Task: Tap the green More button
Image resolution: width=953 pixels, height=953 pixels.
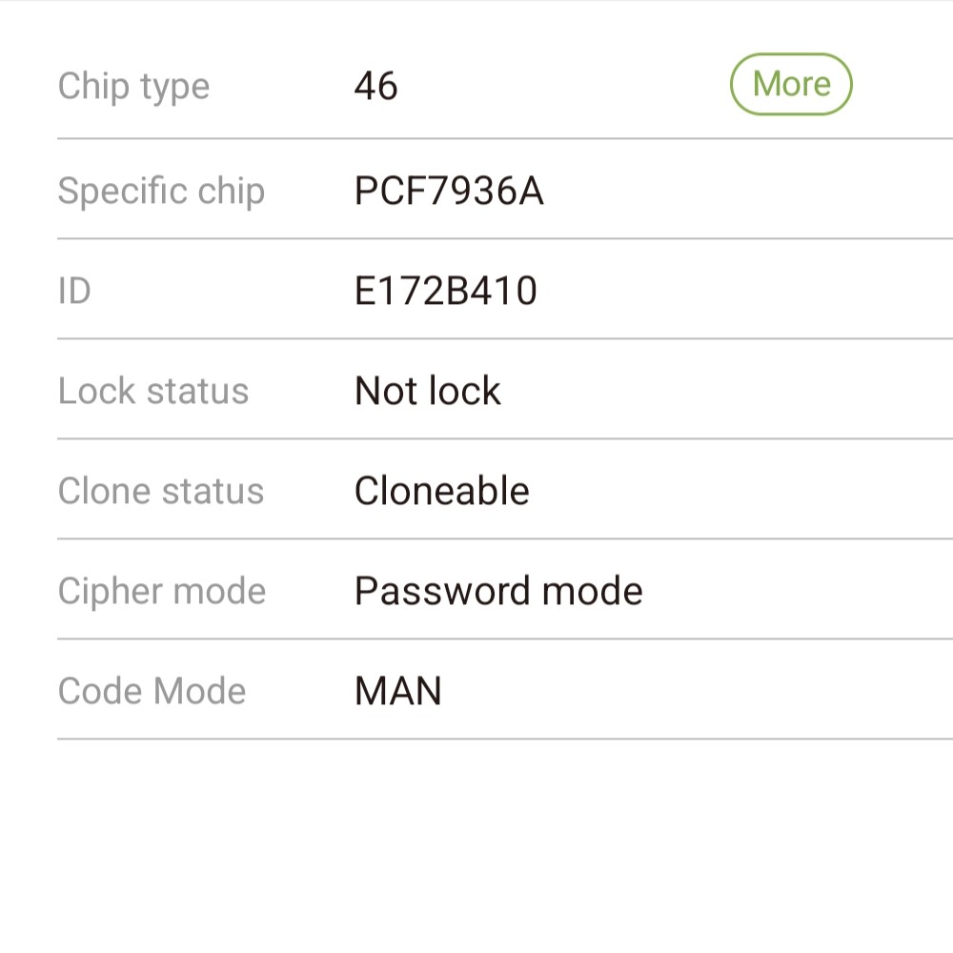Action: click(791, 85)
